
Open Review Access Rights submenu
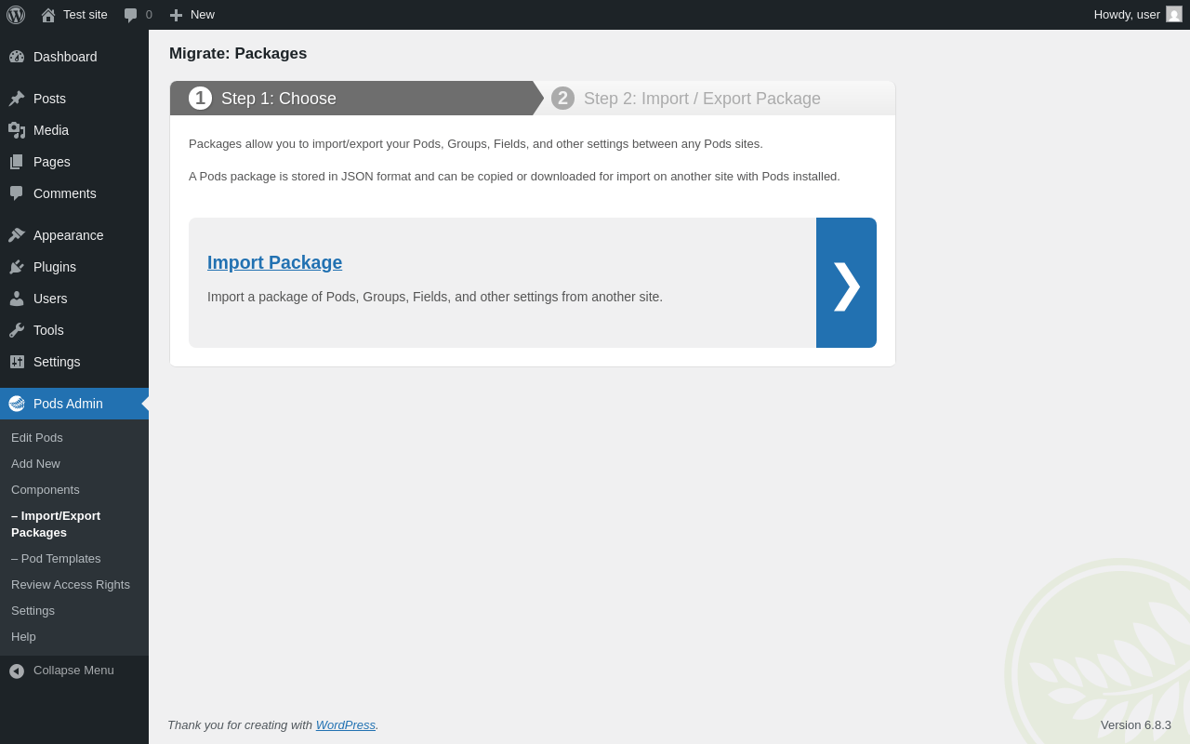point(71,585)
